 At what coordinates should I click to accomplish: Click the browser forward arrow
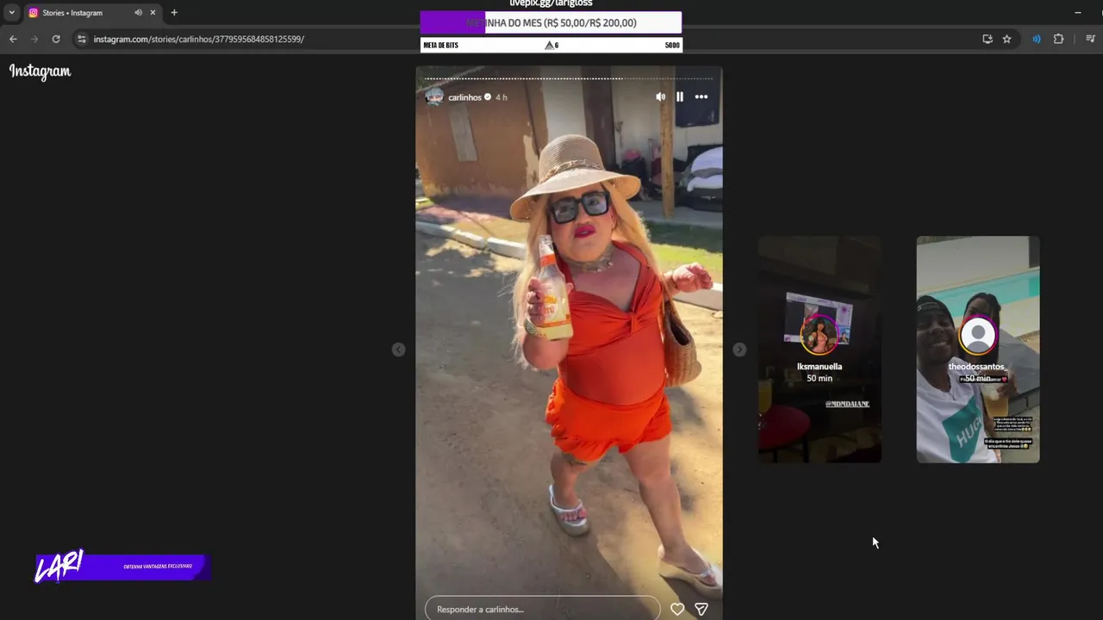click(34, 39)
